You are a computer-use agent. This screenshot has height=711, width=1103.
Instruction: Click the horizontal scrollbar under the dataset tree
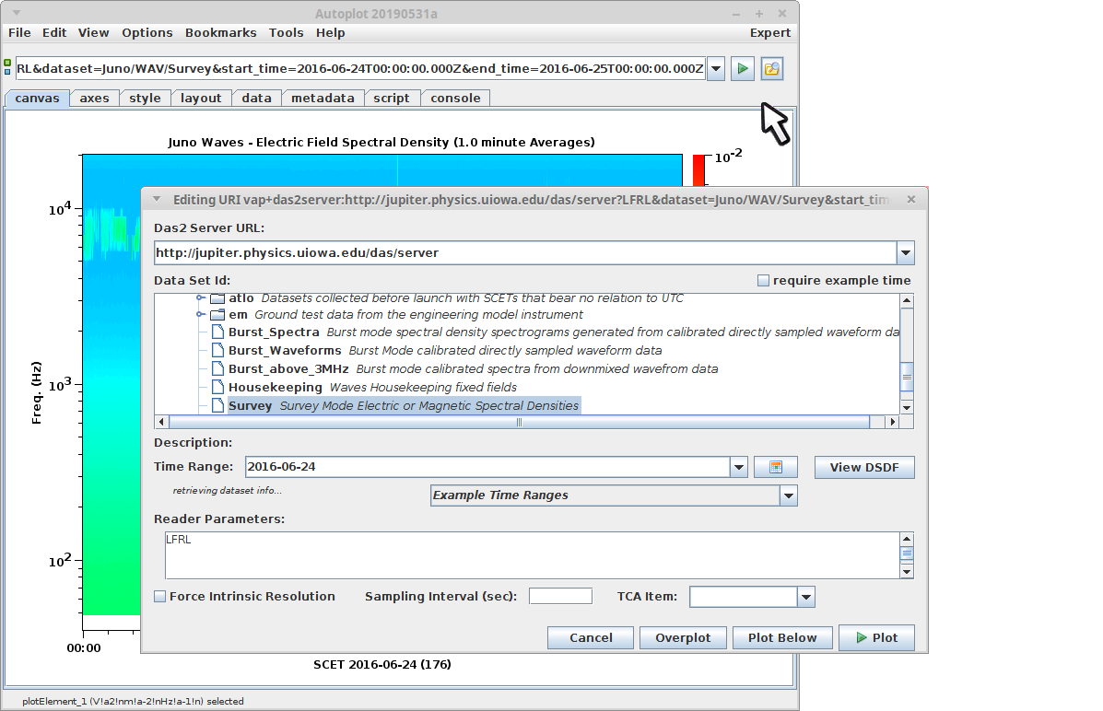tap(519, 422)
